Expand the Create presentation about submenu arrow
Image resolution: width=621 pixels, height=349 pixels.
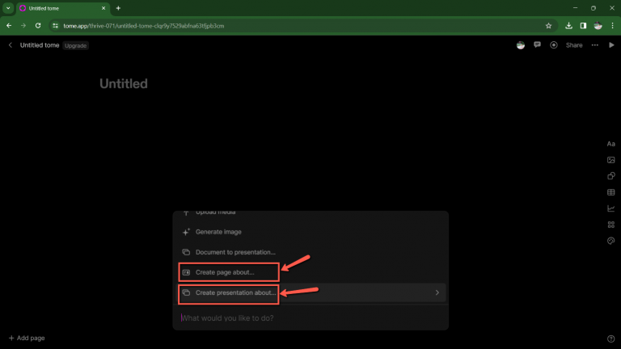437,292
